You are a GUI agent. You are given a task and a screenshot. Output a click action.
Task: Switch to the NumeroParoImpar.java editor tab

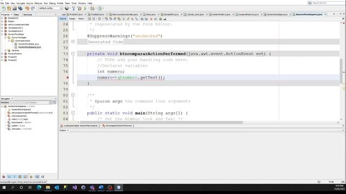pos(277,15)
